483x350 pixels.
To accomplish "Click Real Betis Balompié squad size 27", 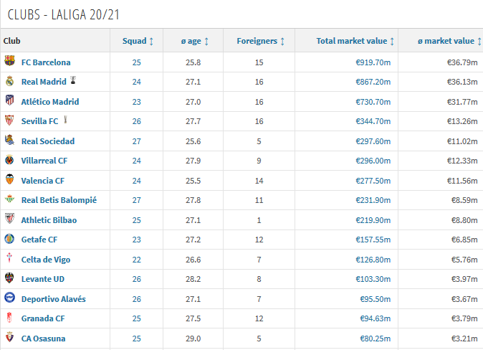I will pos(136,200).
